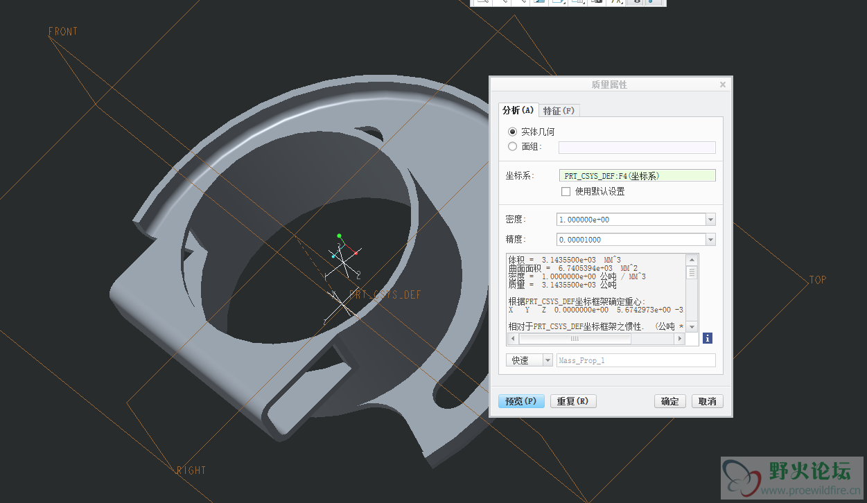The image size is (867, 503).
Task: Open the 密度 dropdown arrow
Action: coord(710,220)
